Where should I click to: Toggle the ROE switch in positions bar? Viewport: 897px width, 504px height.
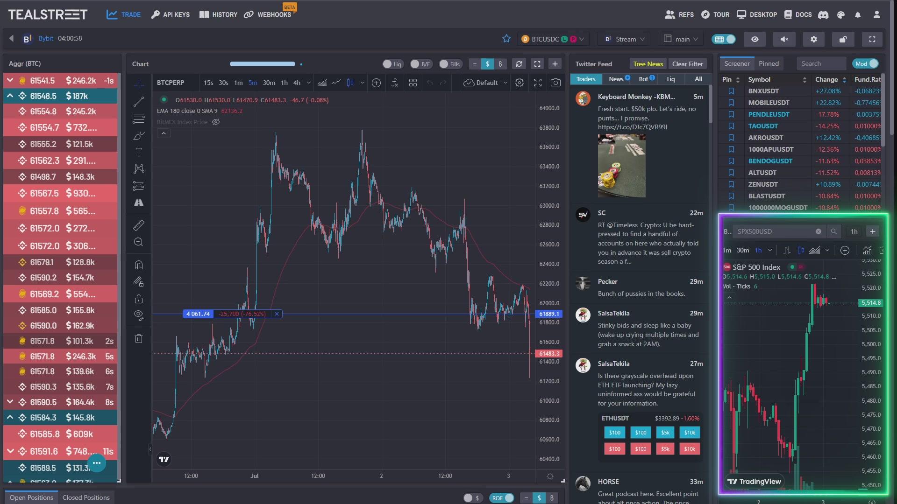[x=502, y=498]
